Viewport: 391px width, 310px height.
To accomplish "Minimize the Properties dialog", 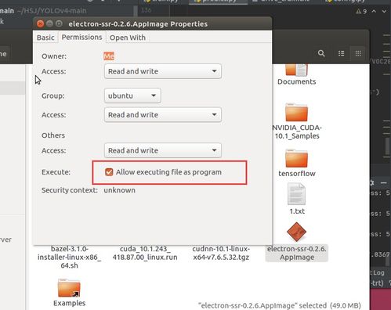I will [x=49, y=24].
